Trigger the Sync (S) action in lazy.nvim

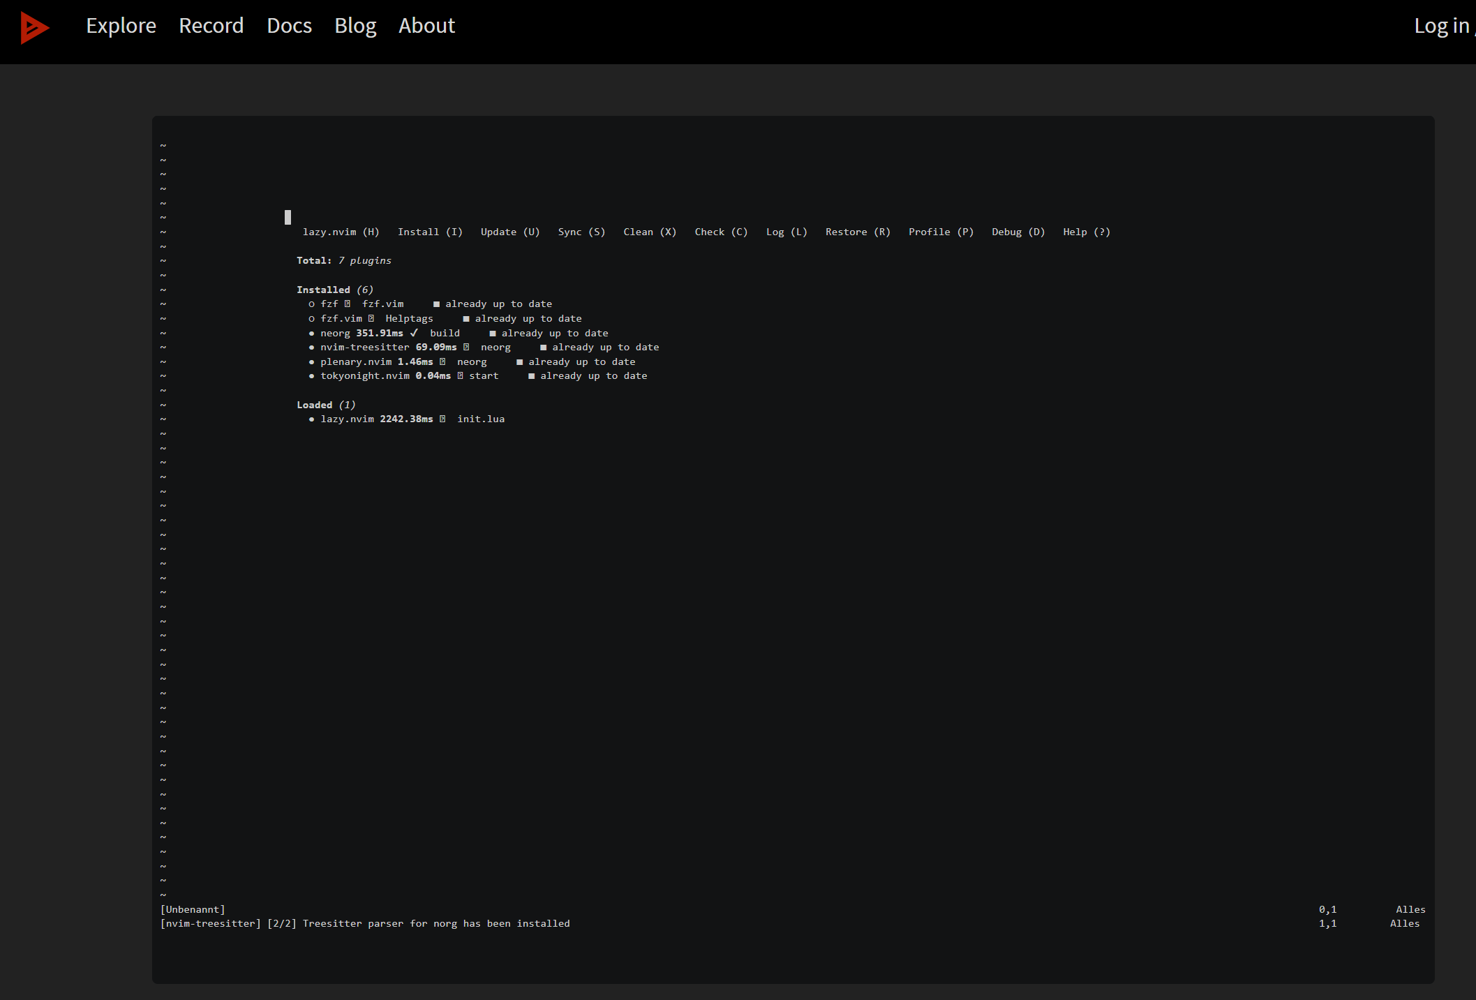(581, 232)
